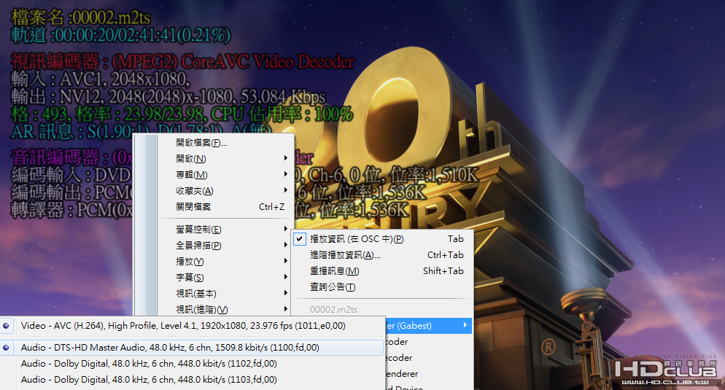Toggle the 播放資訊 (在 OSC 中) checkmark
Viewport: 725px width, 390px height.
(x=300, y=239)
